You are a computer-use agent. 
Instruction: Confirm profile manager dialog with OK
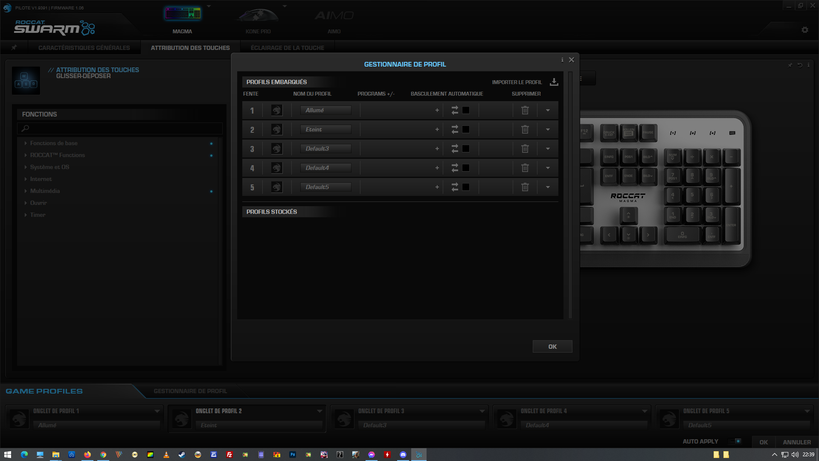pyautogui.click(x=552, y=347)
